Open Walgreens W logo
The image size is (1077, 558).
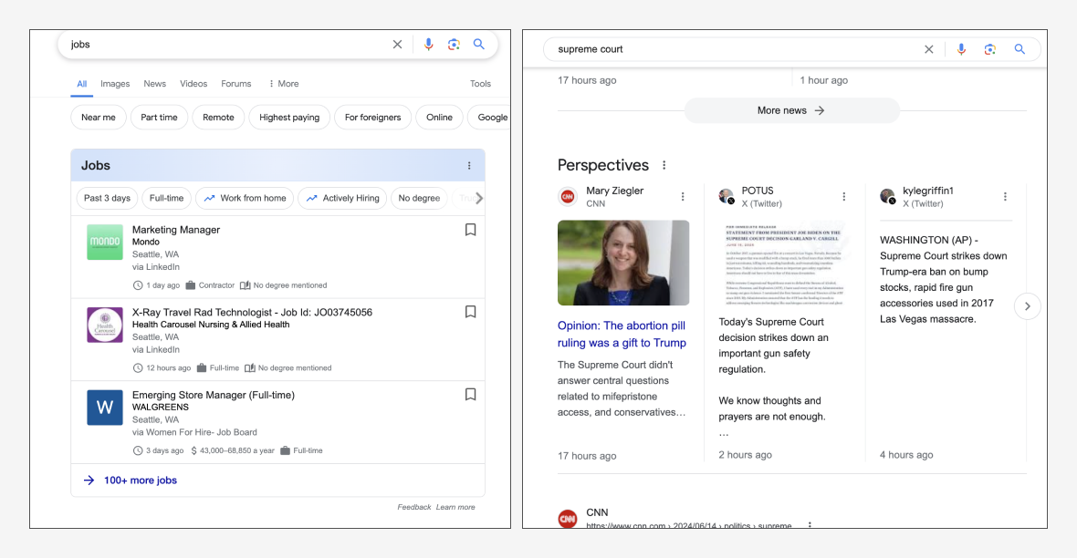click(105, 408)
